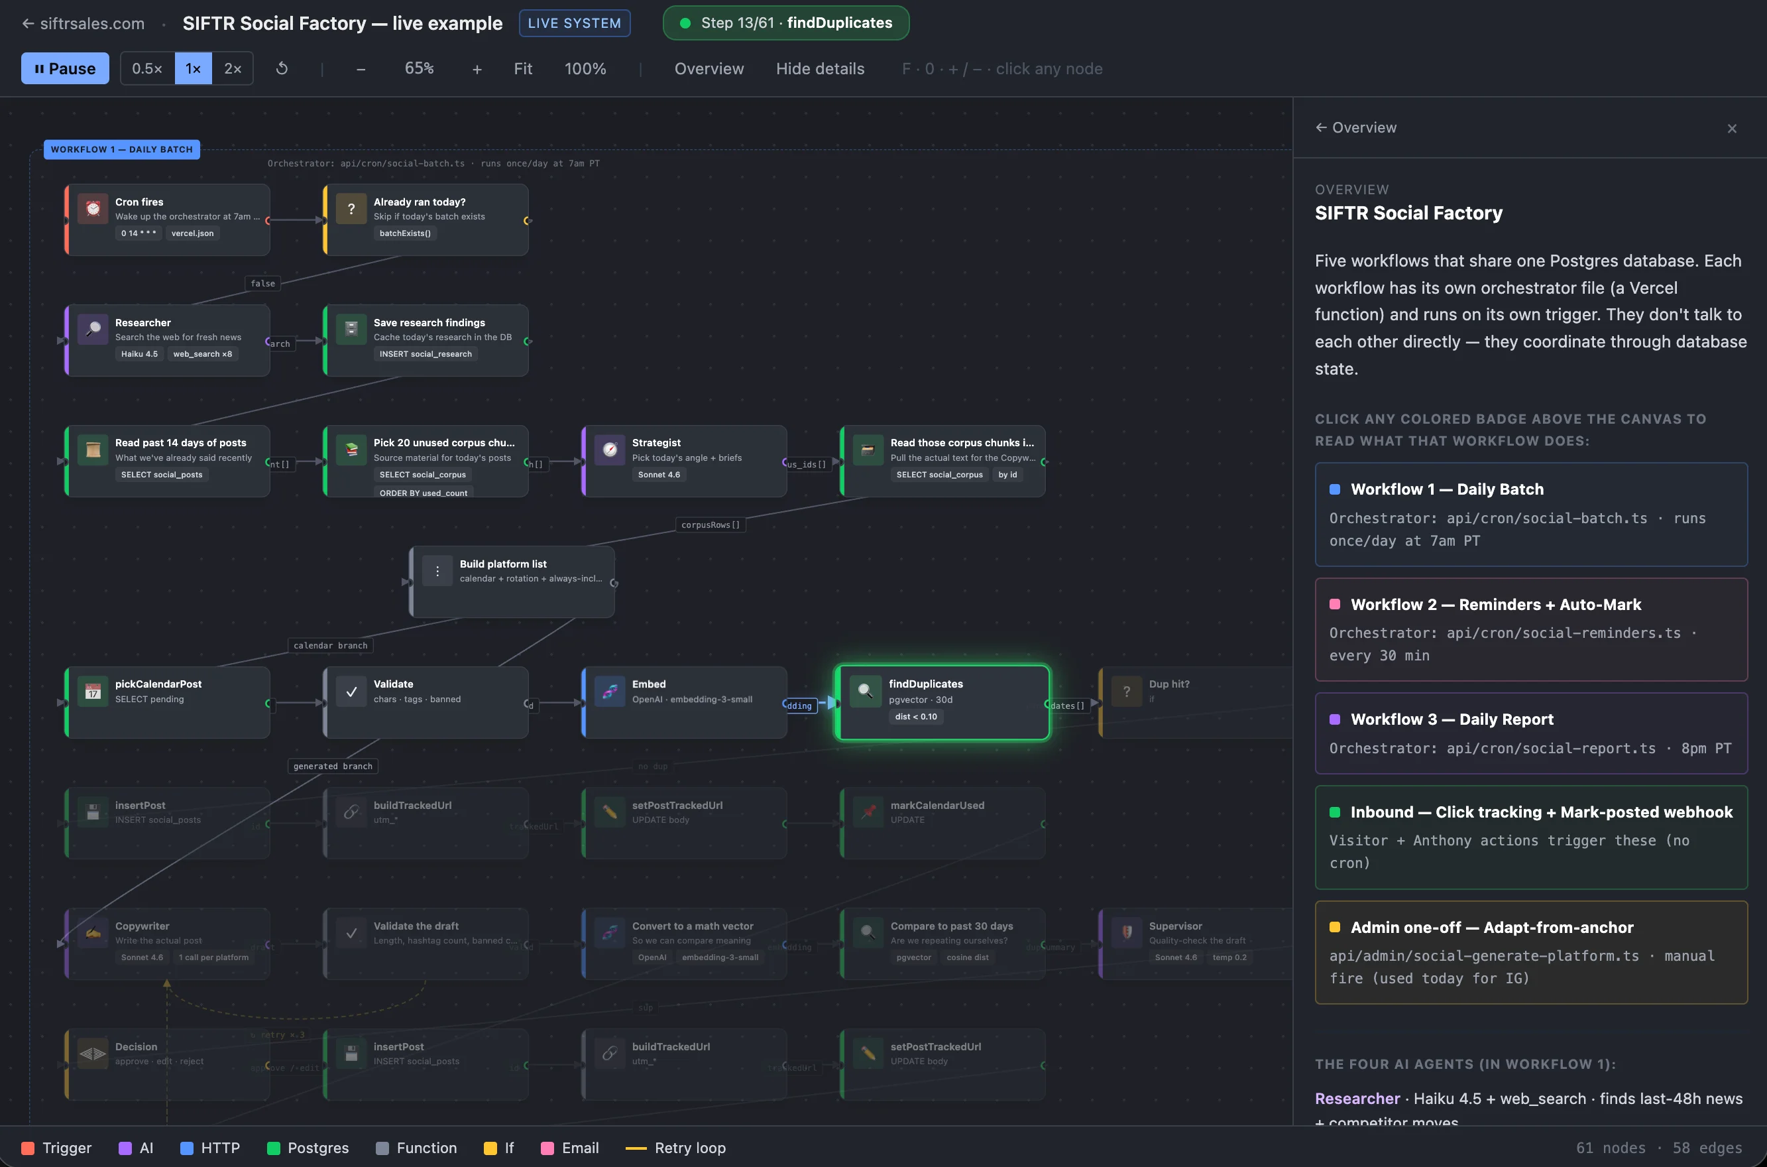The width and height of the screenshot is (1767, 1167).
Task: Click the 'batchExists()' tag
Action: (405, 233)
